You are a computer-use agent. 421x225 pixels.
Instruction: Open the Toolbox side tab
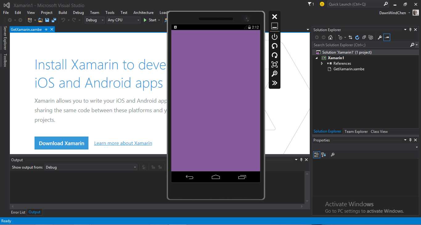click(5, 60)
